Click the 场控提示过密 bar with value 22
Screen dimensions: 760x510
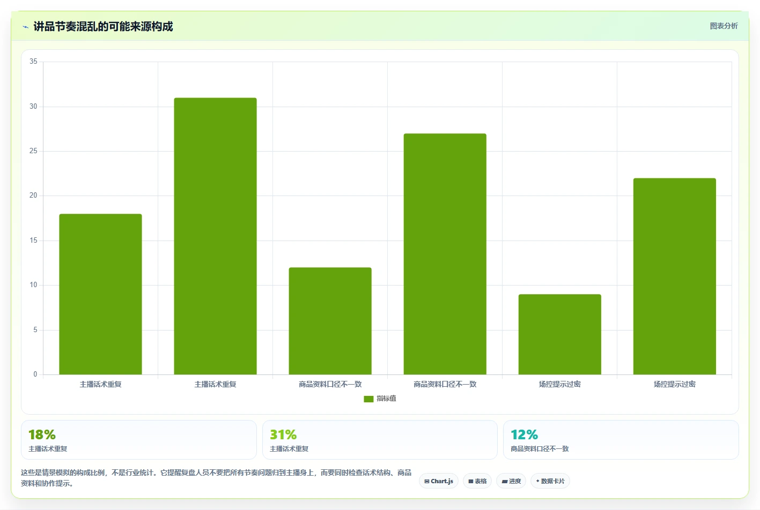674,276
